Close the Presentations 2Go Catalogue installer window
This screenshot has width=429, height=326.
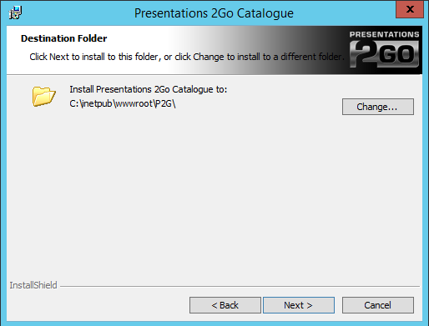point(410,9)
